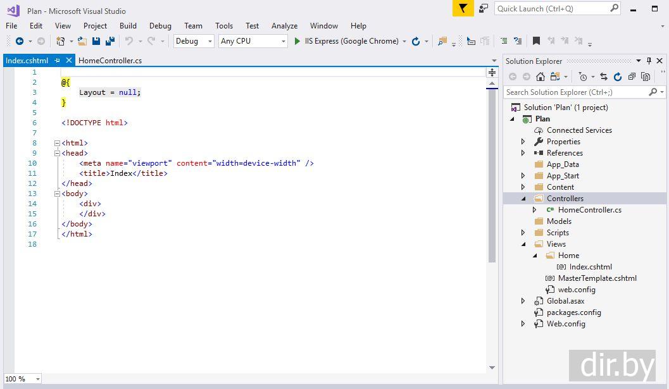Click the Refresh icon in Solution Explorer
This screenshot has height=389, width=669.
tap(618, 77)
